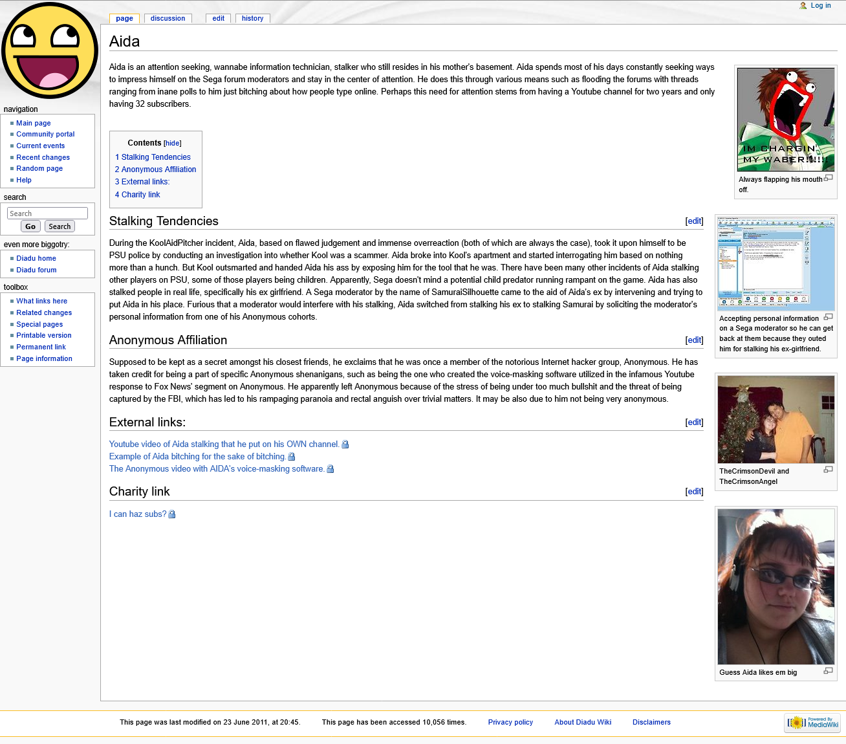Viewport: 846px width, 744px height.
Task: Click enlarge icon beside 'Guess Aida likes em big'
Action: coord(828,671)
